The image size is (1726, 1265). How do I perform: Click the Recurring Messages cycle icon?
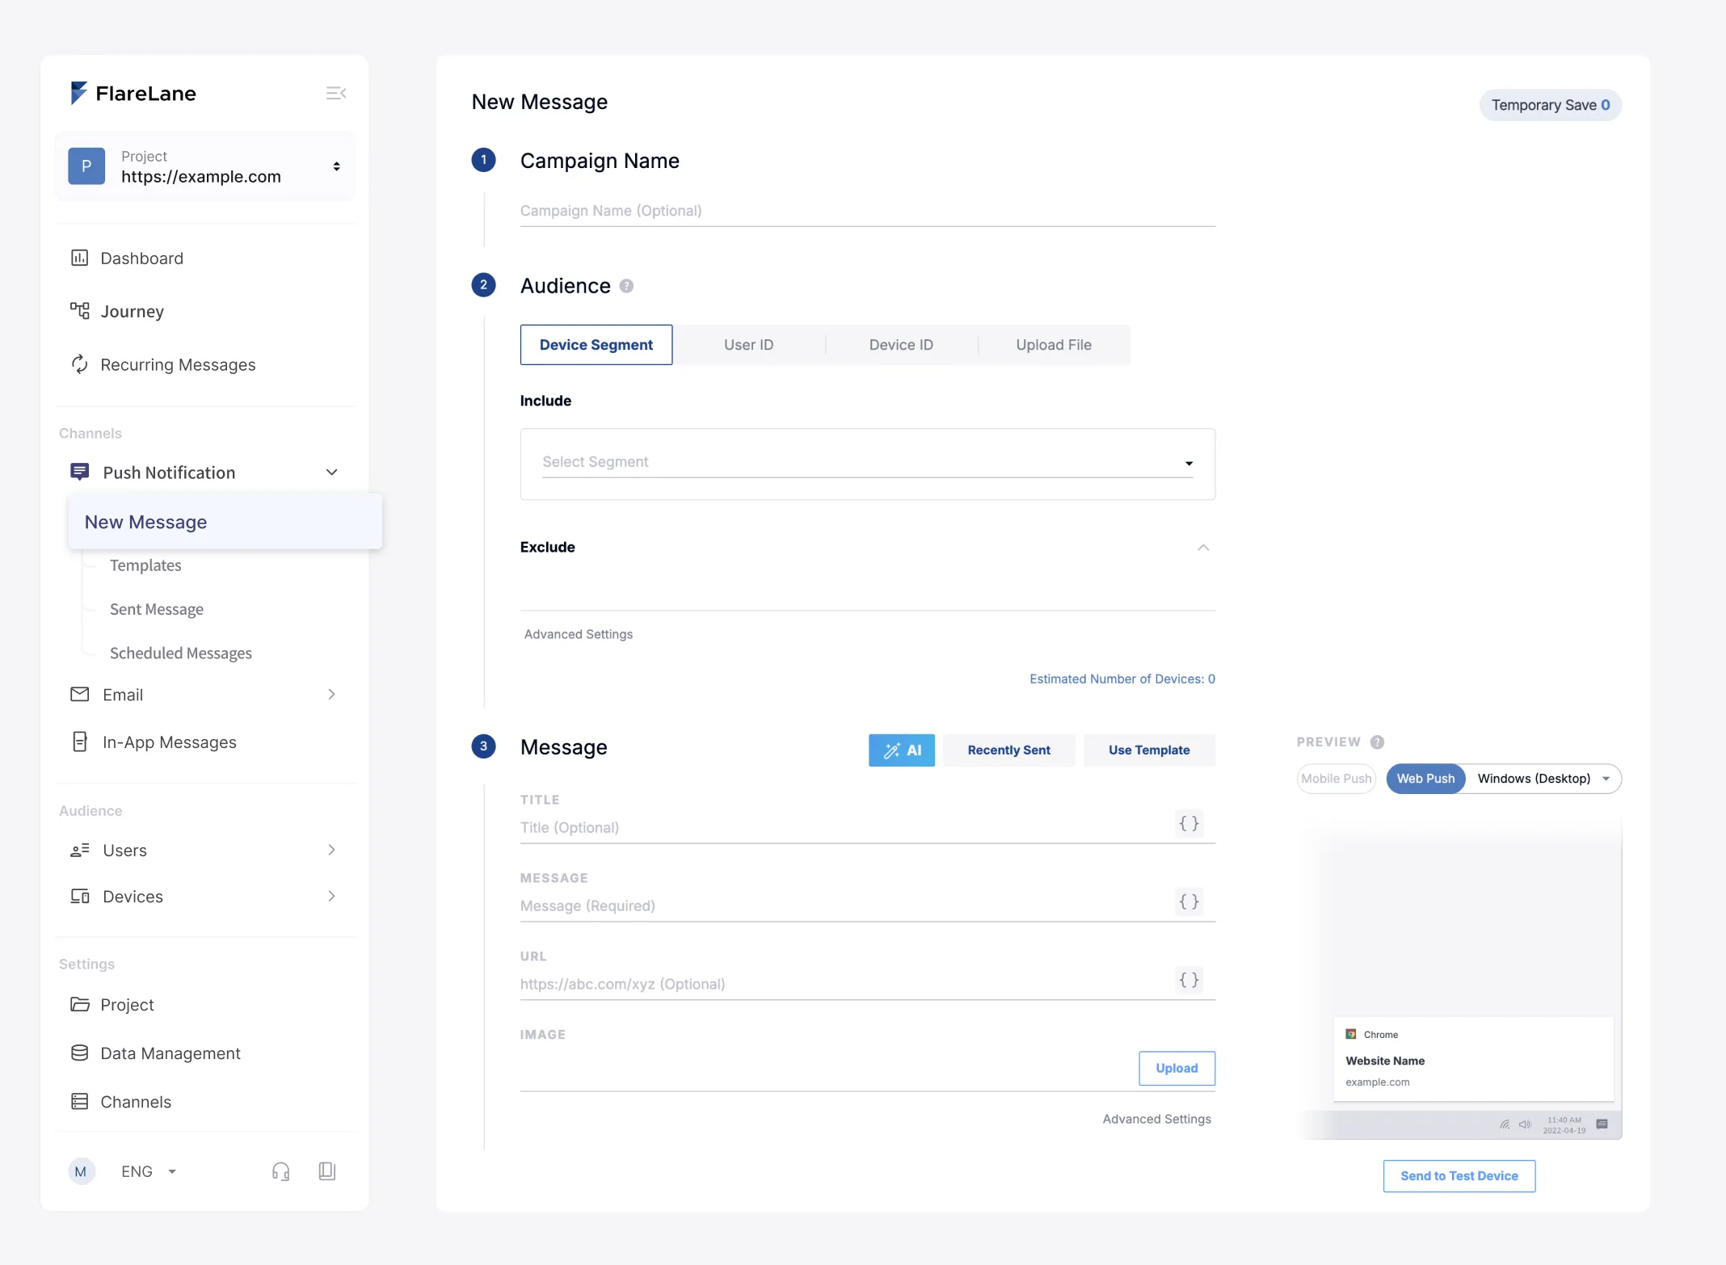pyautogui.click(x=79, y=364)
